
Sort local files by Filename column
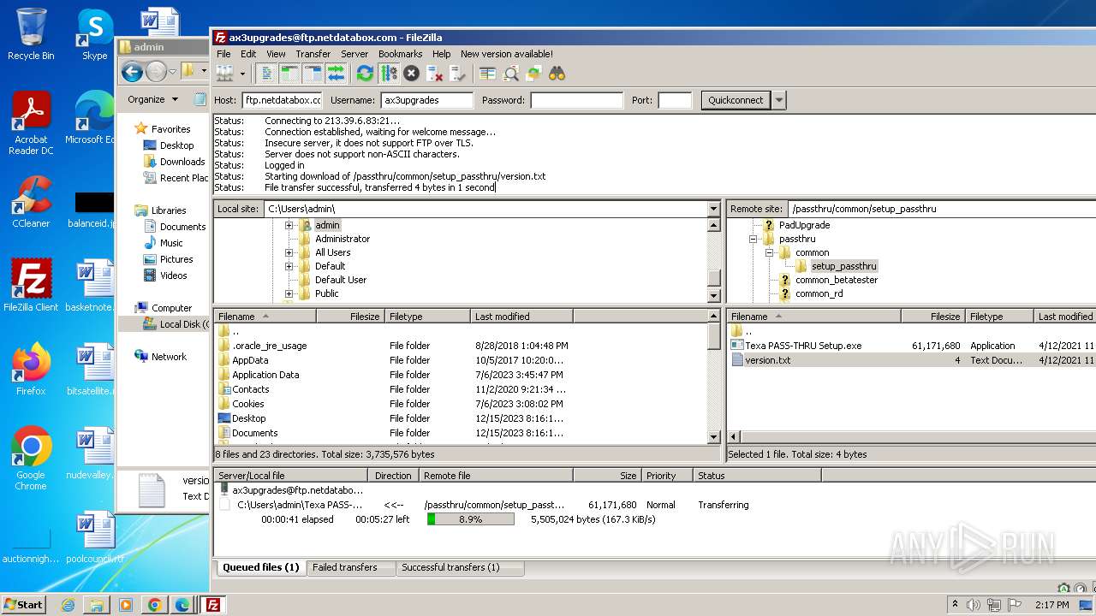[265, 317]
